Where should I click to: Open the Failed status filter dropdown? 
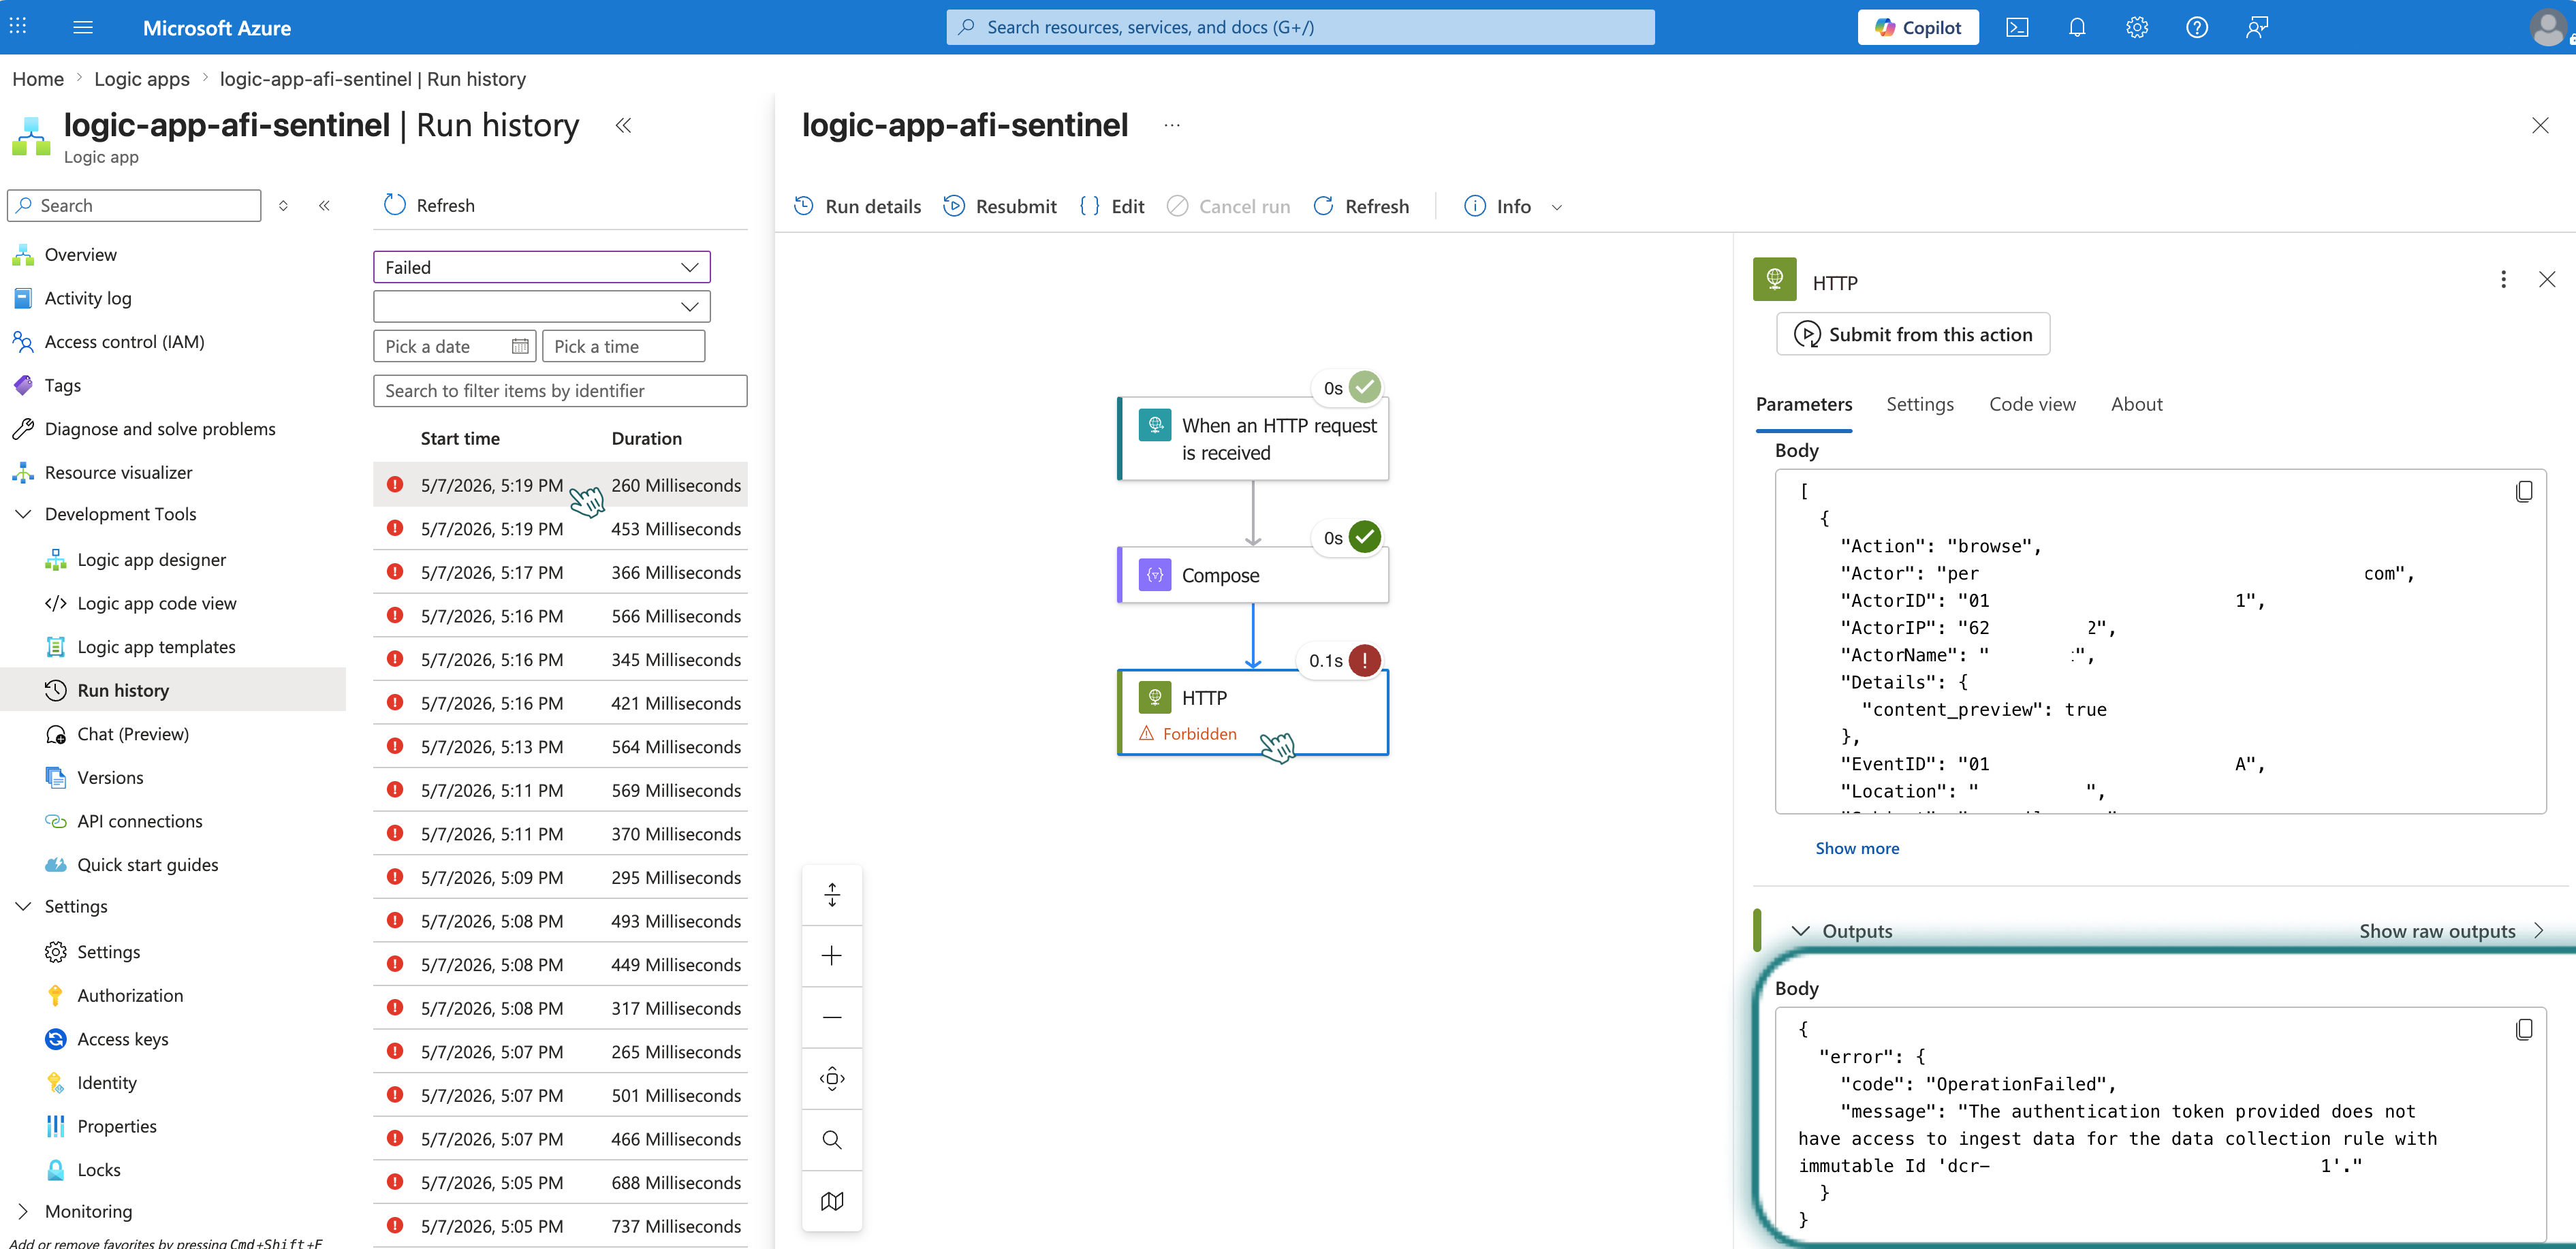click(x=541, y=267)
